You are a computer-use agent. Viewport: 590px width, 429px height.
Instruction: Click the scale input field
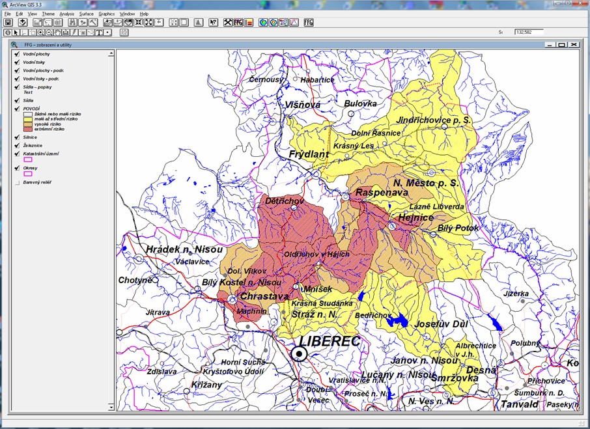click(x=528, y=32)
